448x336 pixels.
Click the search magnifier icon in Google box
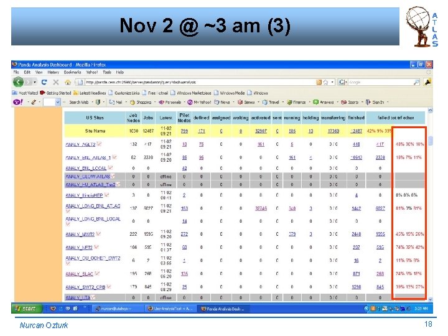pos(416,82)
